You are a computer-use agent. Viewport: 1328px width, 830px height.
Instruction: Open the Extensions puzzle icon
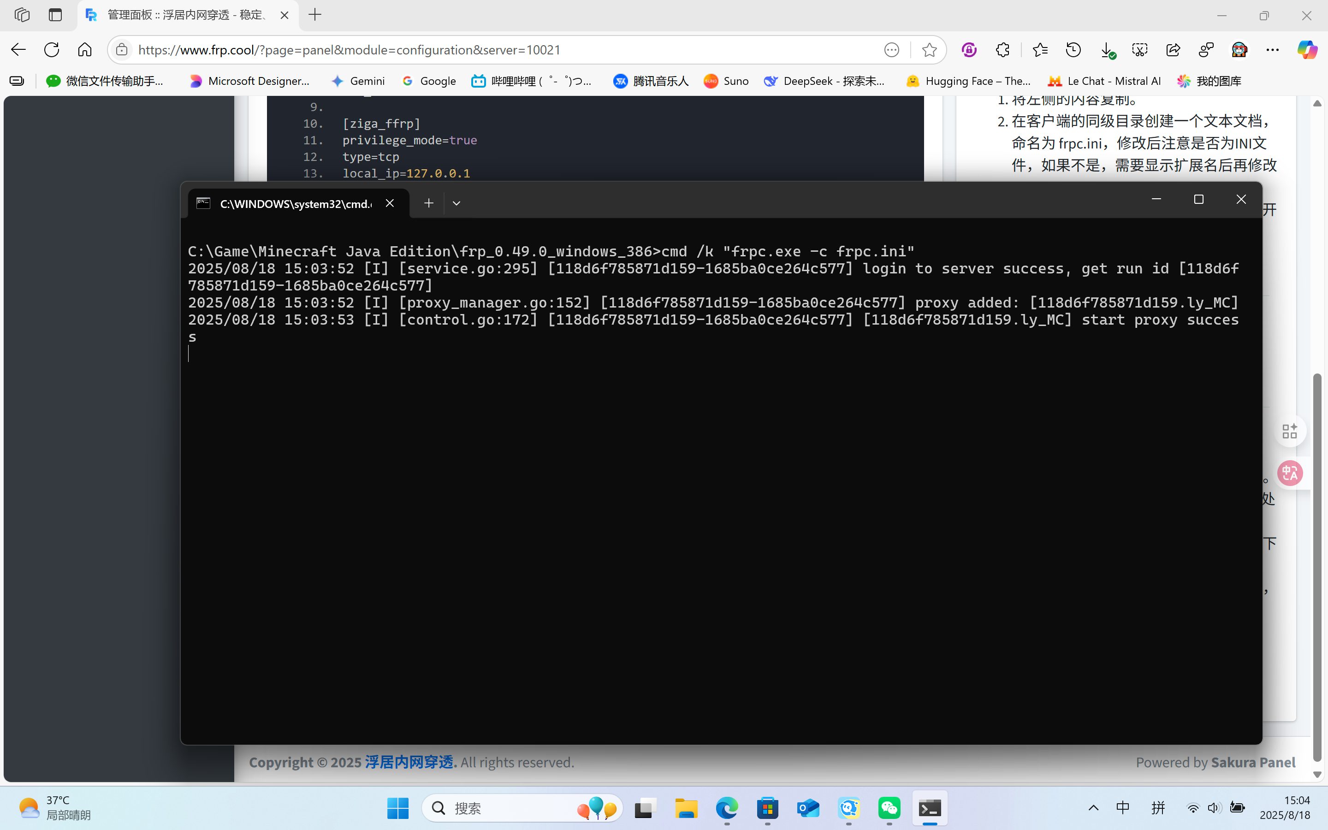point(1002,50)
